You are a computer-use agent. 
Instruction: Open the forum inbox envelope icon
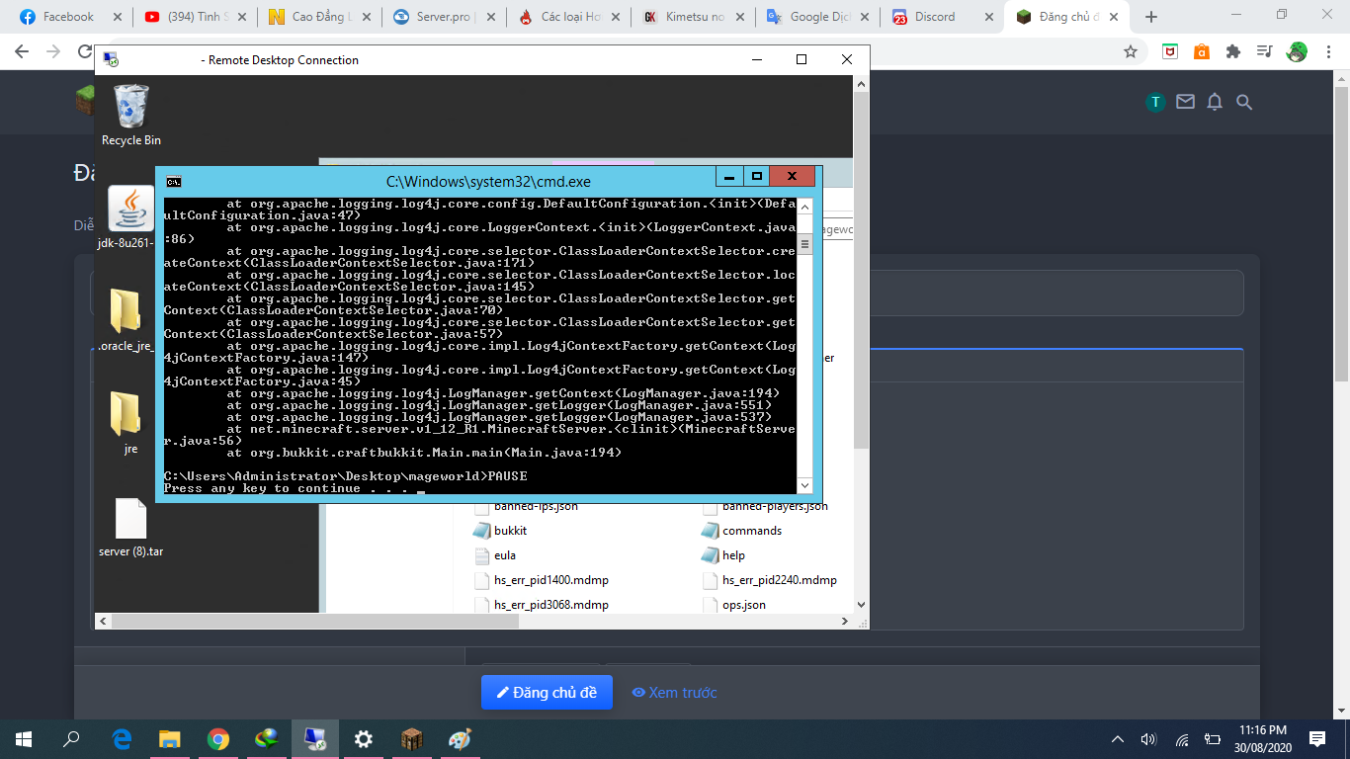[x=1185, y=102]
